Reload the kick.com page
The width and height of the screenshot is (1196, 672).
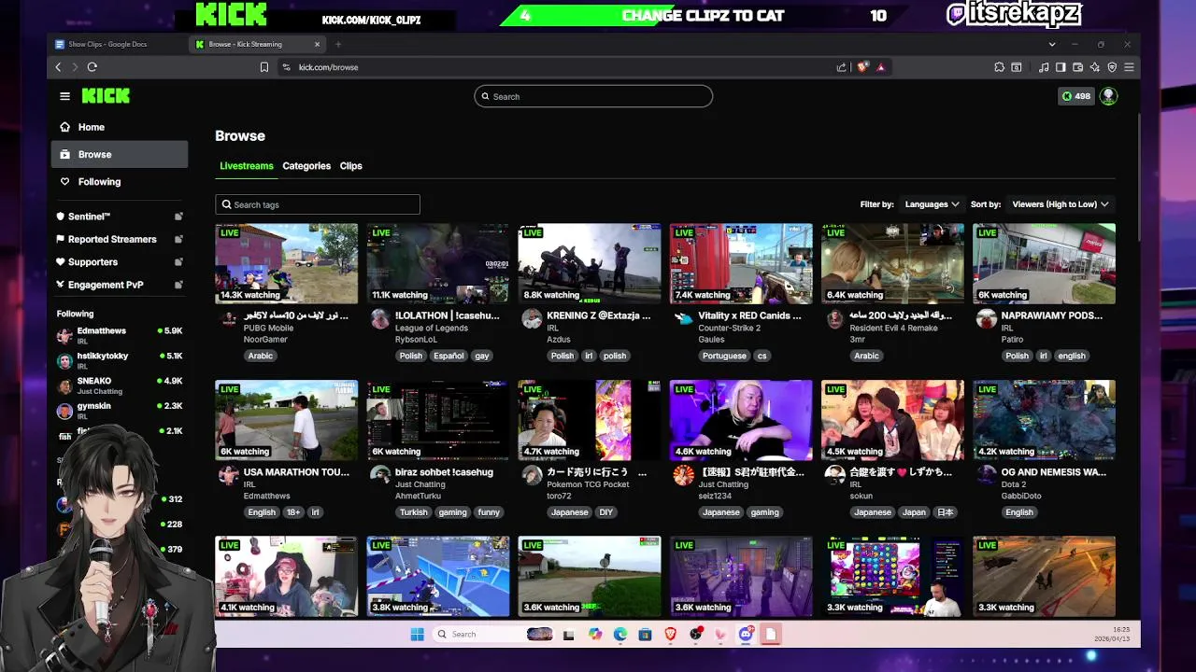[x=92, y=67]
